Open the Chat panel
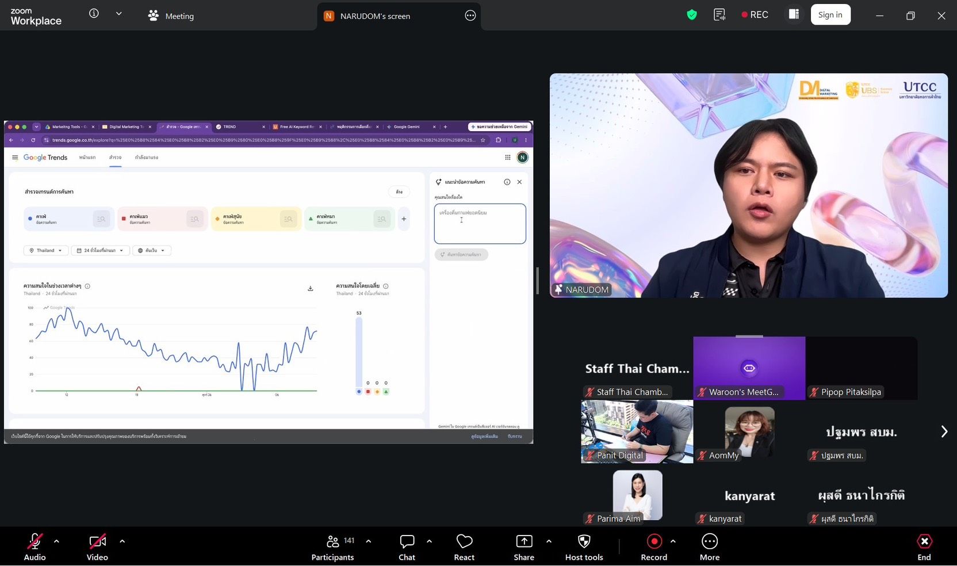This screenshot has height=566, width=957. (x=407, y=547)
